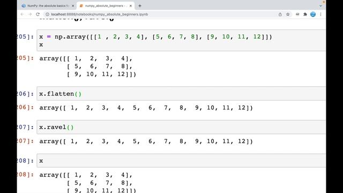View site information icon in address bar

(47, 14)
